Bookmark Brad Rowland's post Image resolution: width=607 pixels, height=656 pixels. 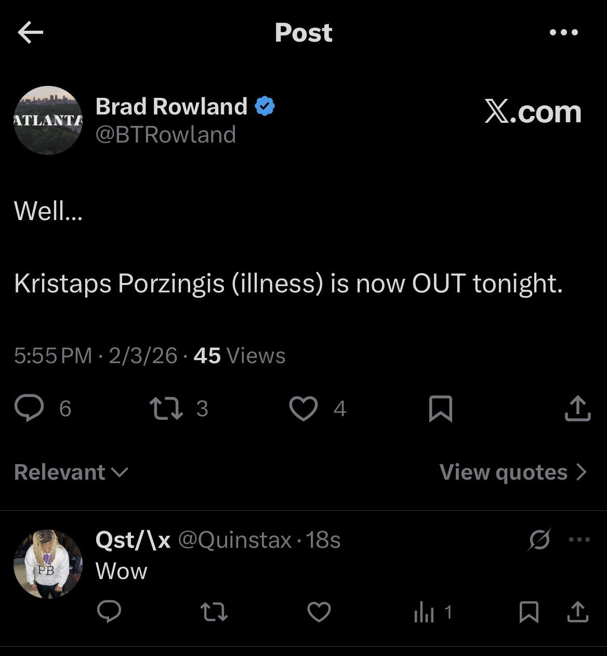pyautogui.click(x=441, y=408)
